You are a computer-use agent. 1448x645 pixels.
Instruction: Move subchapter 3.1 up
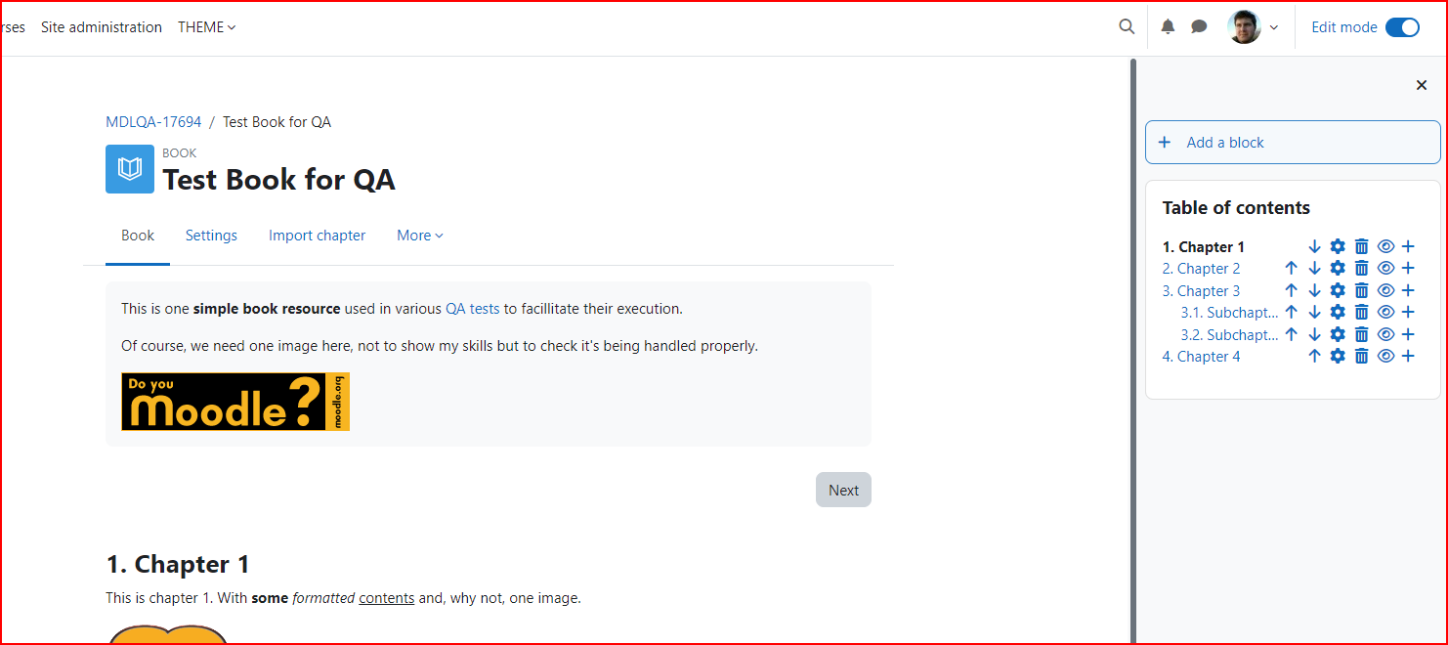point(1291,313)
